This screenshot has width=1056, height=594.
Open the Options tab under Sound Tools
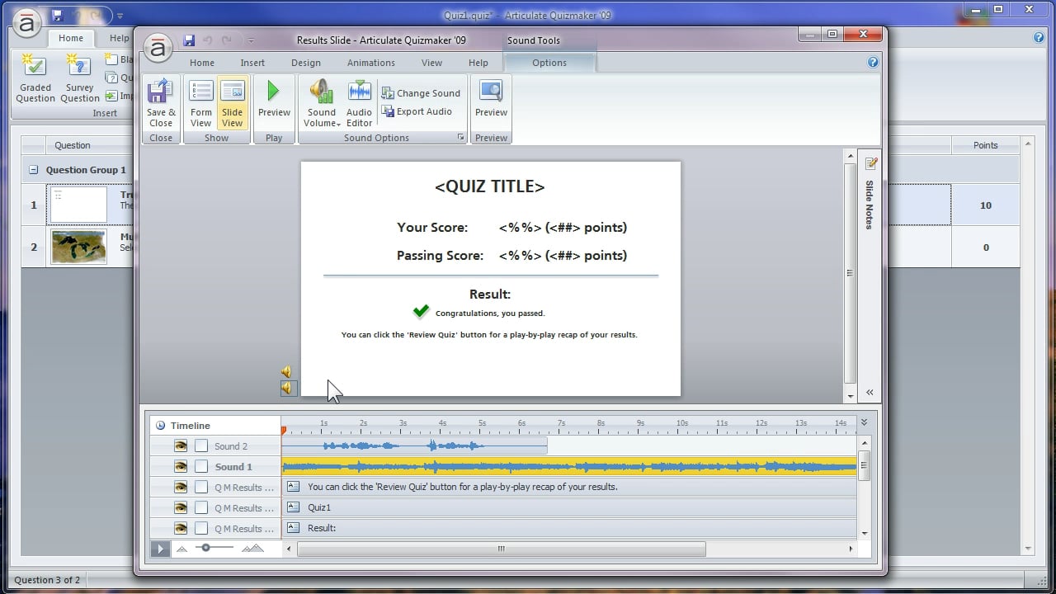(549, 63)
